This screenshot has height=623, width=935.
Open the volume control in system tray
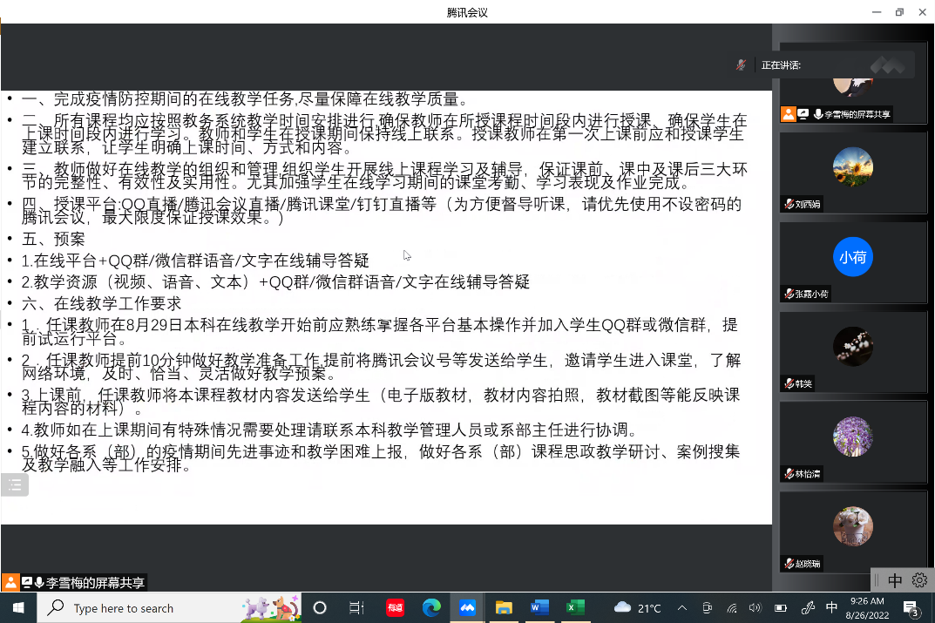tap(755, 608)
